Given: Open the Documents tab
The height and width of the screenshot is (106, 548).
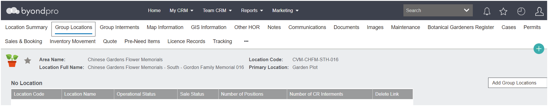Looking at the screenshot, I should point(346,27).
